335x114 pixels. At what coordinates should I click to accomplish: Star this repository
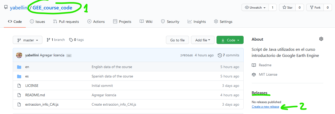[x=288, y=8]
